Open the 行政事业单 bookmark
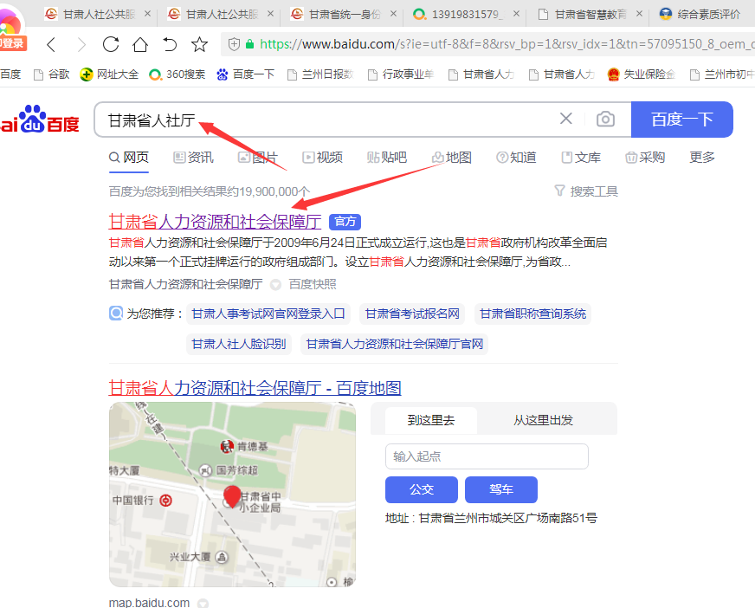The width and height of the screenshot is (755, 608). [x=401, y=74]
